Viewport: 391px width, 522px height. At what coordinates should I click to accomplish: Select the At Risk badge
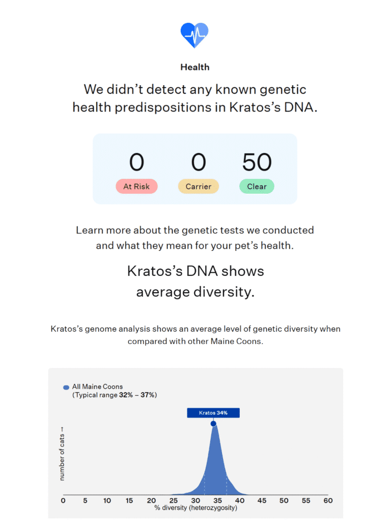click(x=136, y=187)
